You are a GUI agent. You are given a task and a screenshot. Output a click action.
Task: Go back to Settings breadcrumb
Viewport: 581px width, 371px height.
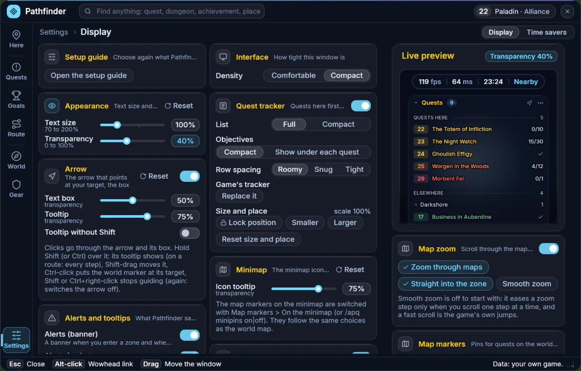[x=54, y=32]
